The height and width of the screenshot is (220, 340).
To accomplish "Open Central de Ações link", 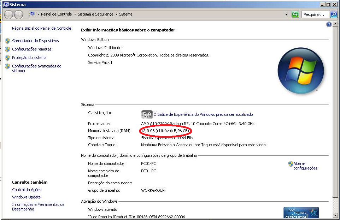I will coord(27,190).
